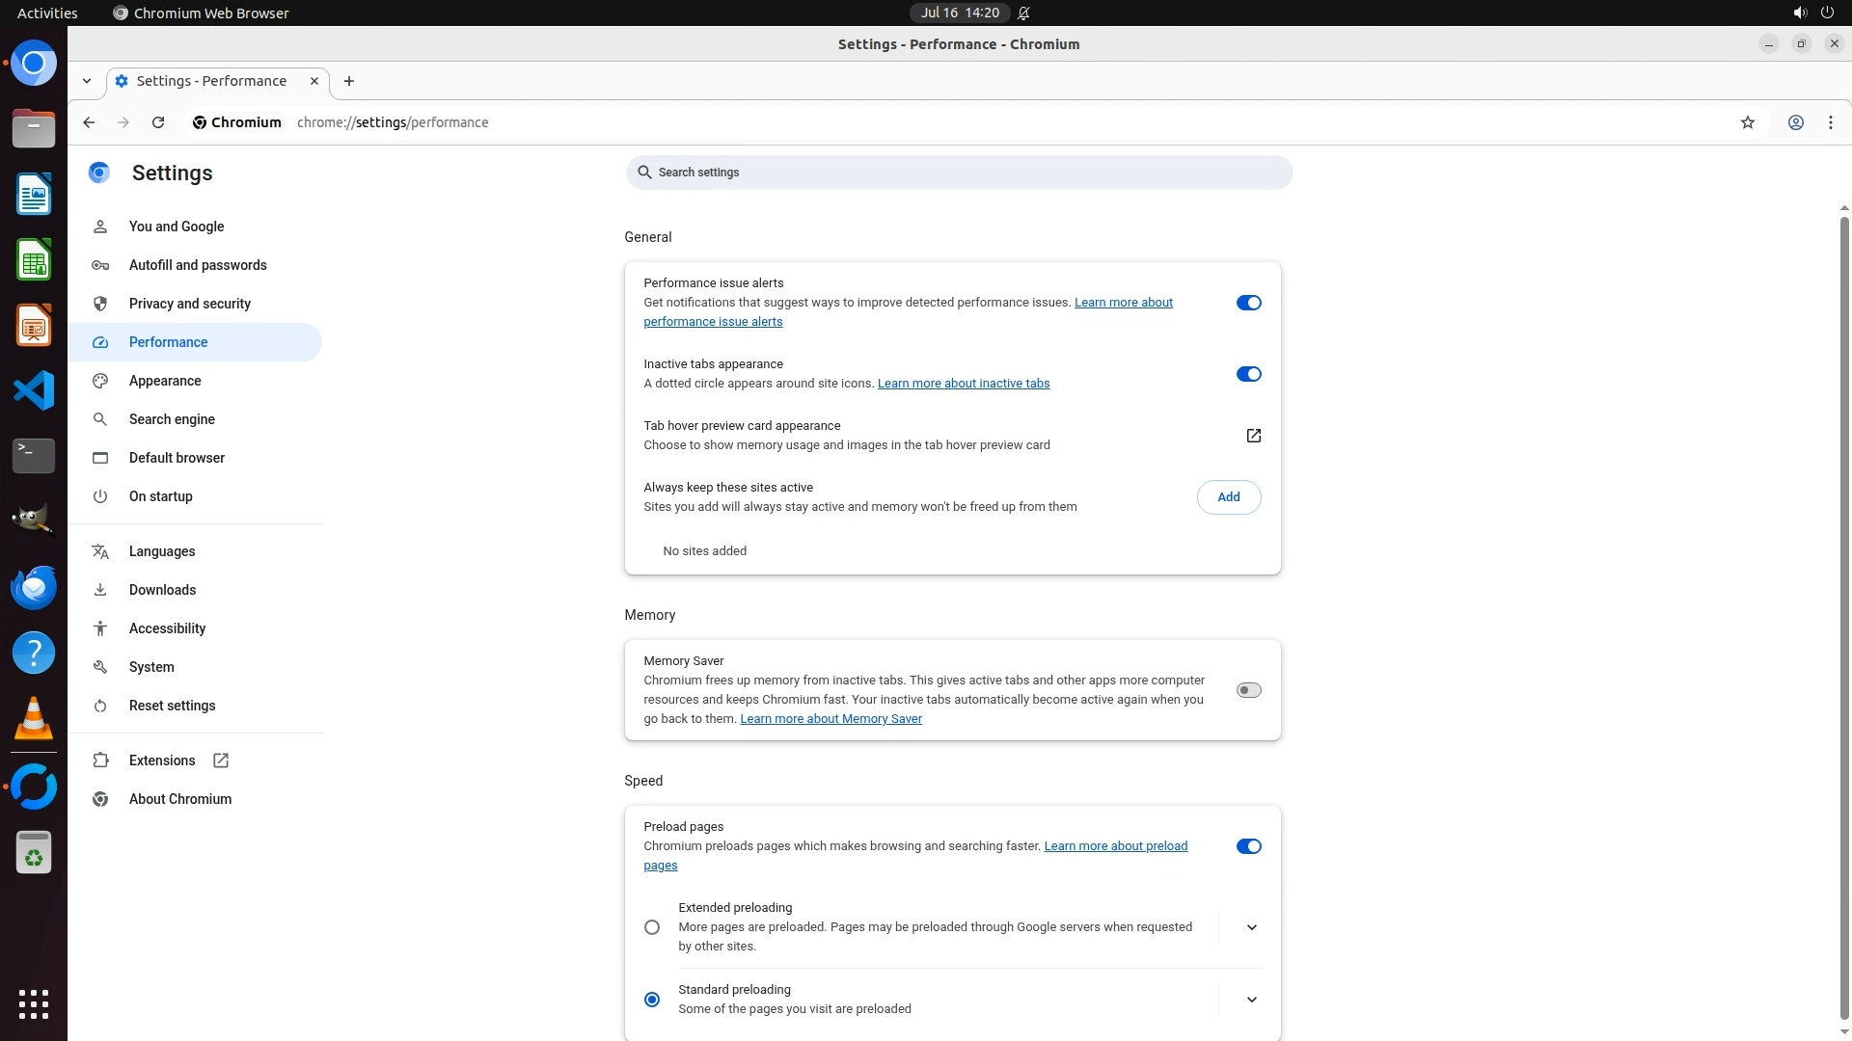Open Learn more about Memory Saver link
Viewport: 1852px width, 1041px height.
(831, 719)
